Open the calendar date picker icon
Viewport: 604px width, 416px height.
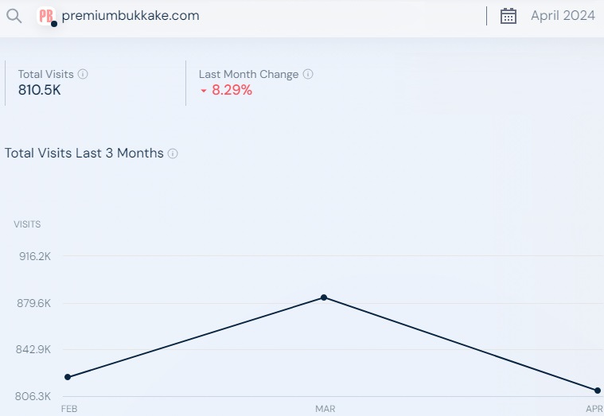(508, 16)
